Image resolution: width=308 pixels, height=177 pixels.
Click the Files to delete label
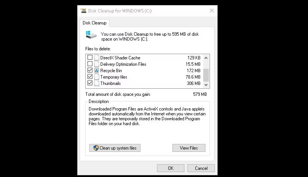(98, 49)
